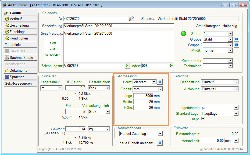250x155 pixels.
Task: Expand the Gruppe Stahl dropdown
Action: tap(230, 39)
